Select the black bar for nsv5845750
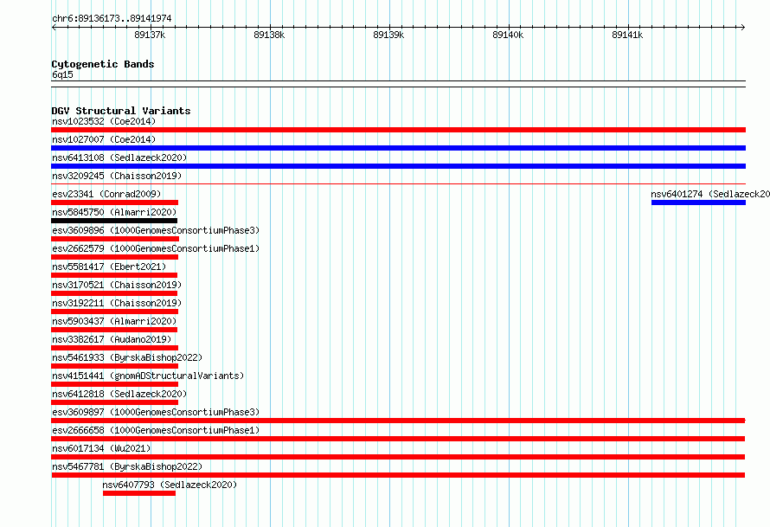Screen dimensions: 770x527 [114, 221]
